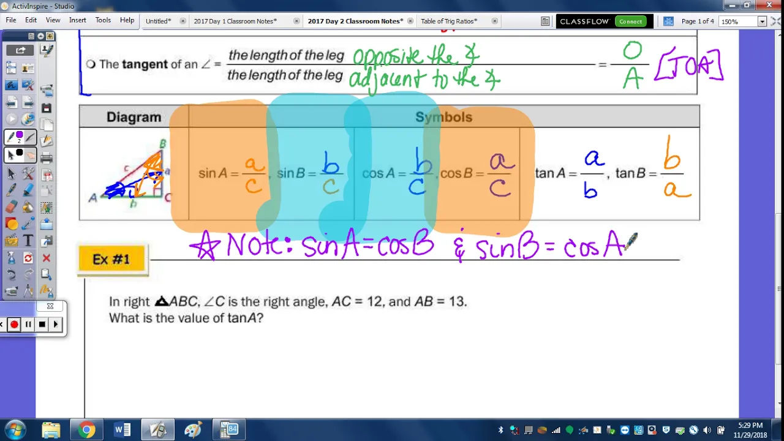Close the screen recorder panel
Image resolution: width=784 pixels, height=441 pixels.
coord(50,306)
